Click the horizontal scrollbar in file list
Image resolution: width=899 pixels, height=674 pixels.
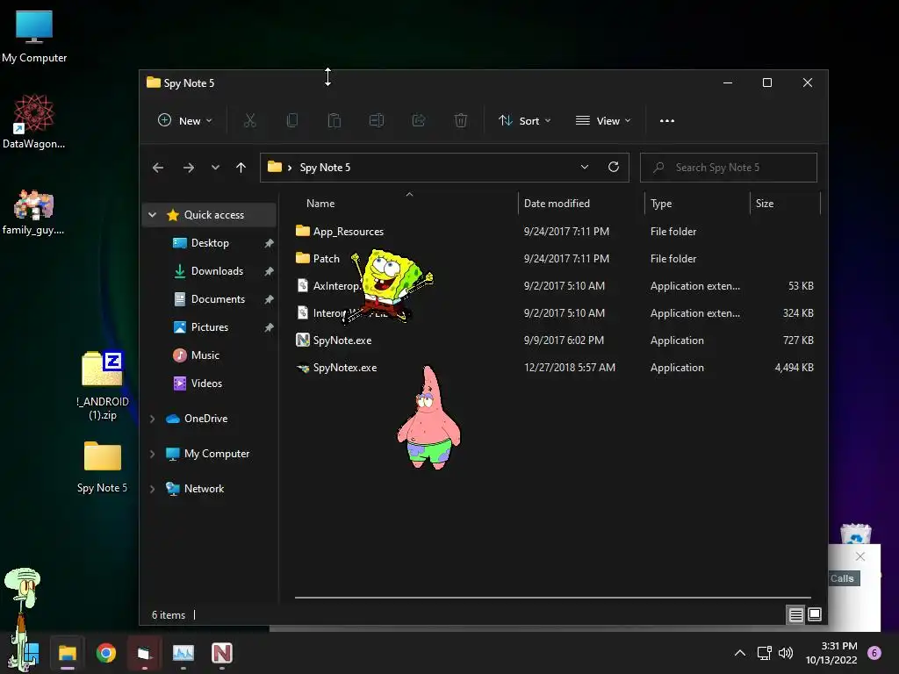[x=552, y=597]
